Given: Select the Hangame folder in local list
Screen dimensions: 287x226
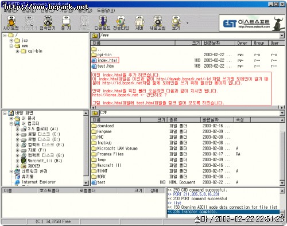Looking at the screenshot, I should tap(102, 131).
